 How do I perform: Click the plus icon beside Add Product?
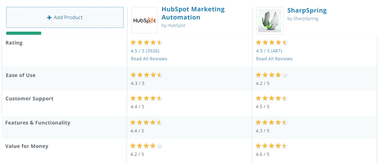click(49, 18)
